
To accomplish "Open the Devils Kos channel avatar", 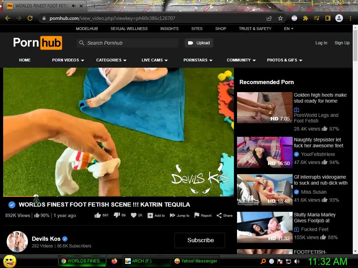I will 17,241.
